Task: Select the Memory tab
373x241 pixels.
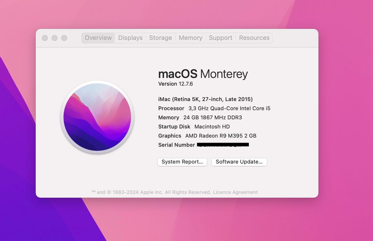Action: [x=190, y=38]
